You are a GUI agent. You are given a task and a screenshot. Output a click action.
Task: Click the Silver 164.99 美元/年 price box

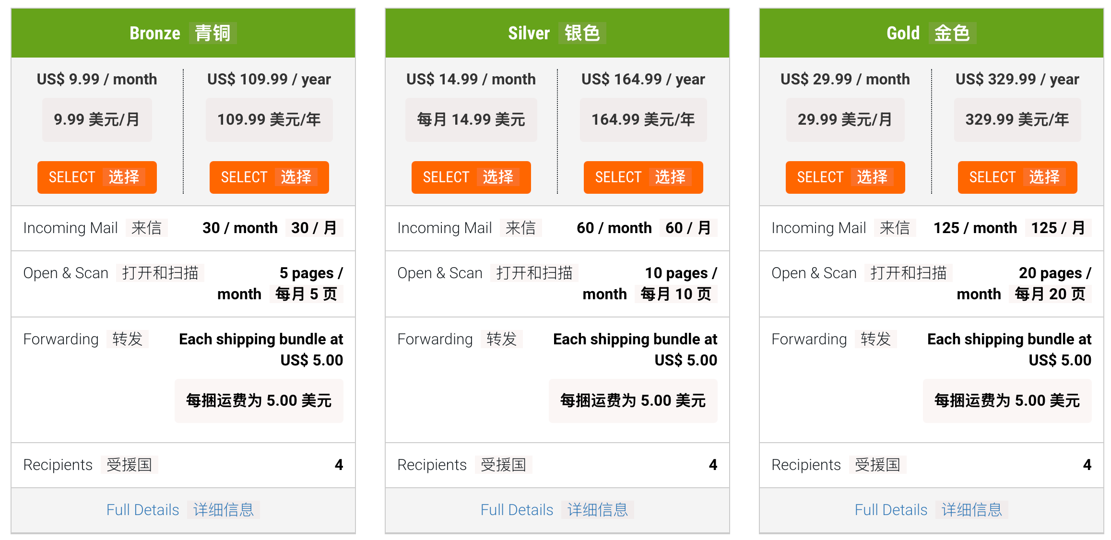pos(643,120)
